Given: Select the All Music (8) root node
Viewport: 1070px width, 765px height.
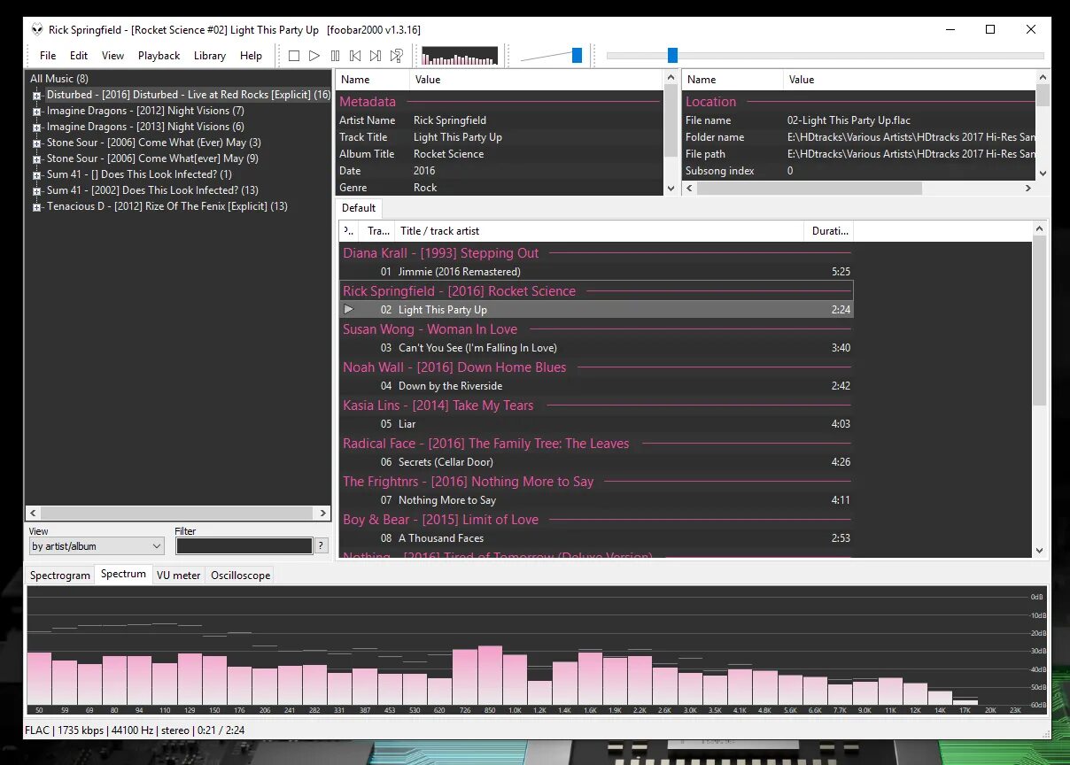Looking at the screenshot, I should pos(58,79).
